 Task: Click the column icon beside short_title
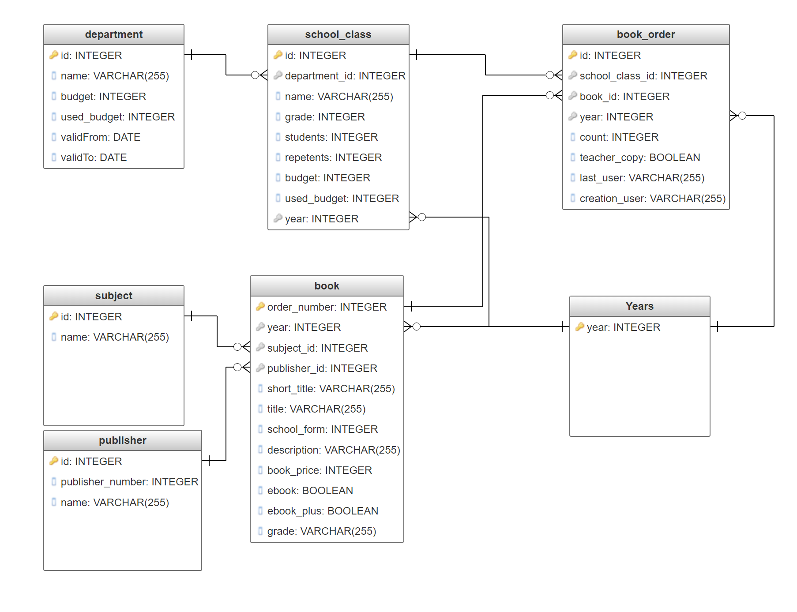point(260,389)
